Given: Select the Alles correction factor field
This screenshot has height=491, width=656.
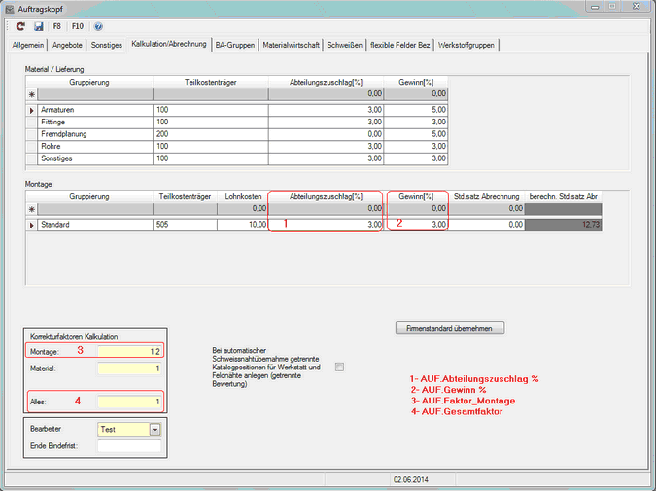Looking at the screenshot, I should (x=128, y=401).
